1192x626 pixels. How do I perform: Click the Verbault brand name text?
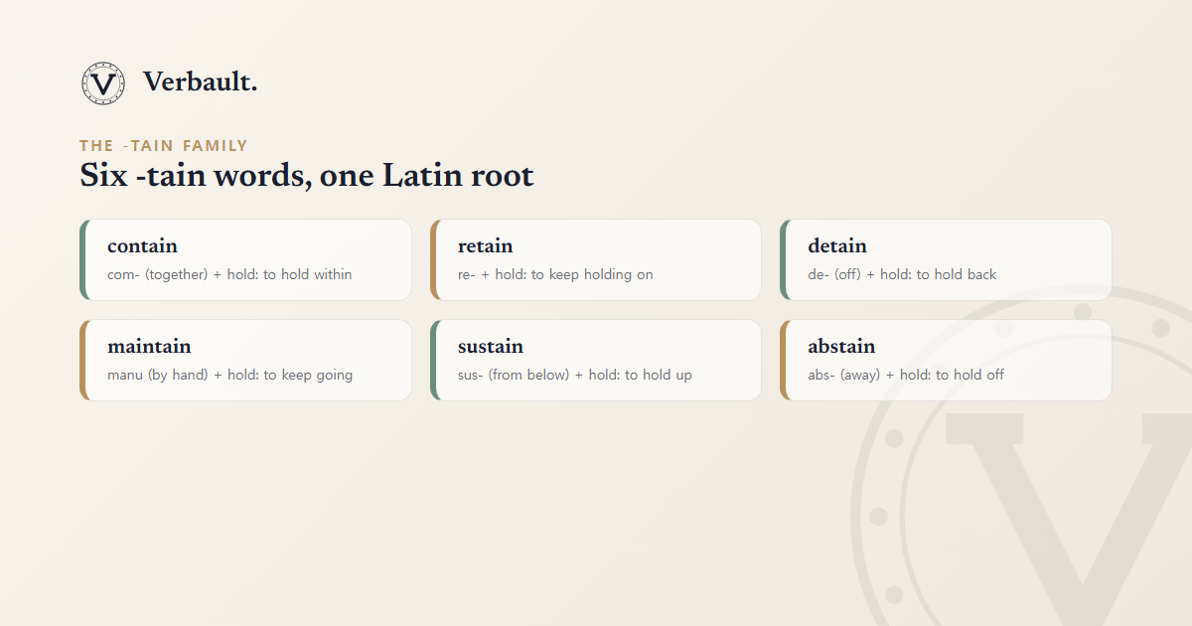[x=201, y=82]
